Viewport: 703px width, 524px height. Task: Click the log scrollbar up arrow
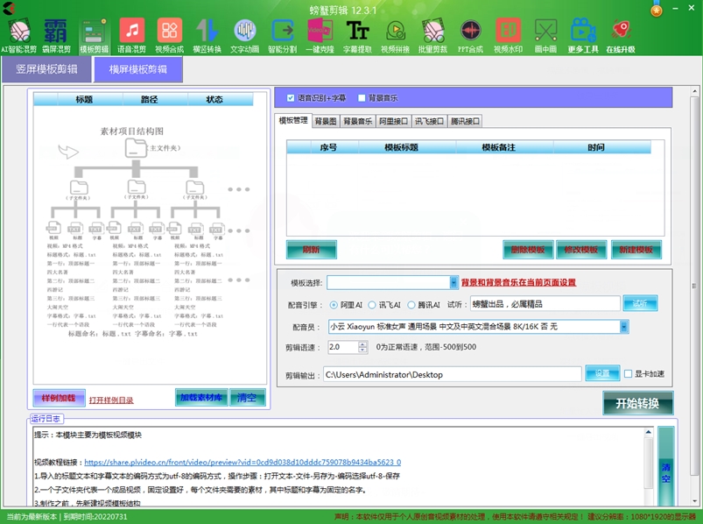click(649, 432)
